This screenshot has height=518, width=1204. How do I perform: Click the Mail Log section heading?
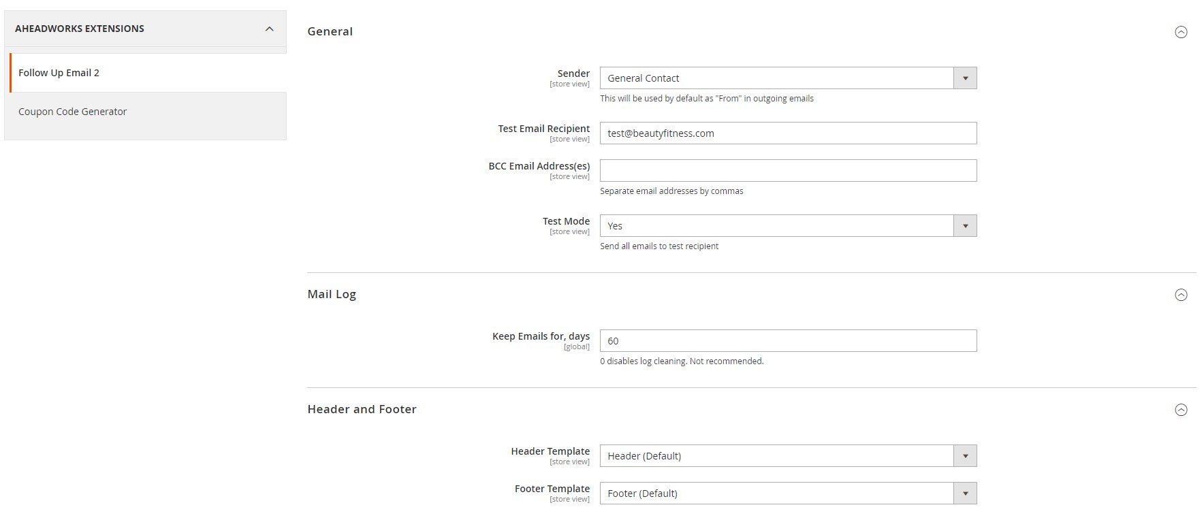[x=332, y=294]
